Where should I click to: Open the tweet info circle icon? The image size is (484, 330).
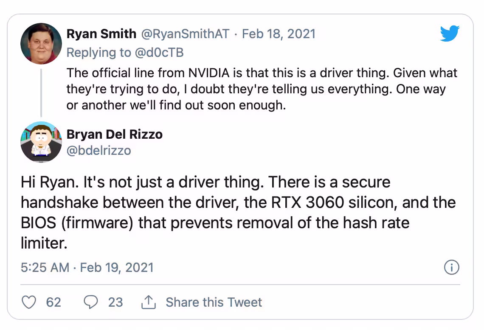tap(452, 267)
